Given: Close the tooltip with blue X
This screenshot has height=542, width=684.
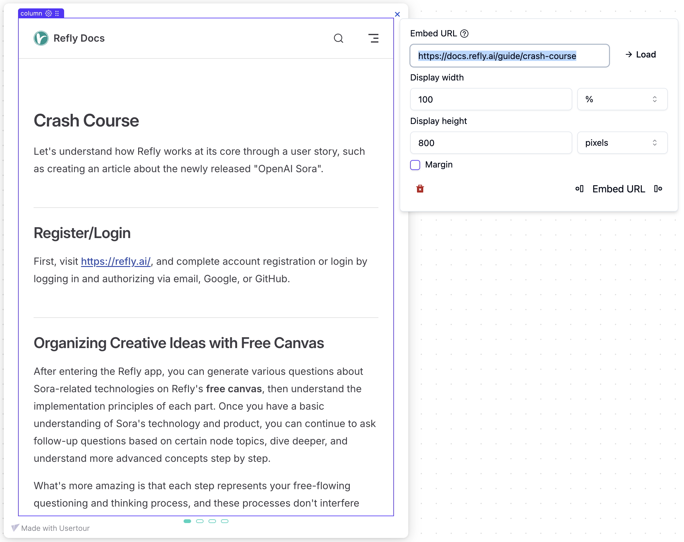Looking at the screenshot, I should click(x=397, y=14).
